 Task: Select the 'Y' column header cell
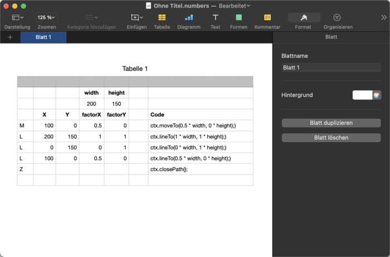click(x=67, y=115)
